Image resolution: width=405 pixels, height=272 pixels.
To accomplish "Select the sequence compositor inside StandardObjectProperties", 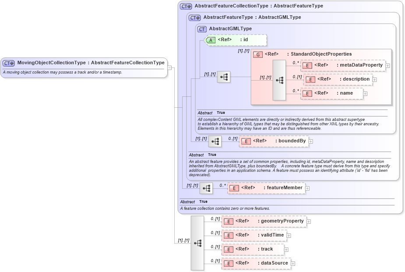I will 279,80.
